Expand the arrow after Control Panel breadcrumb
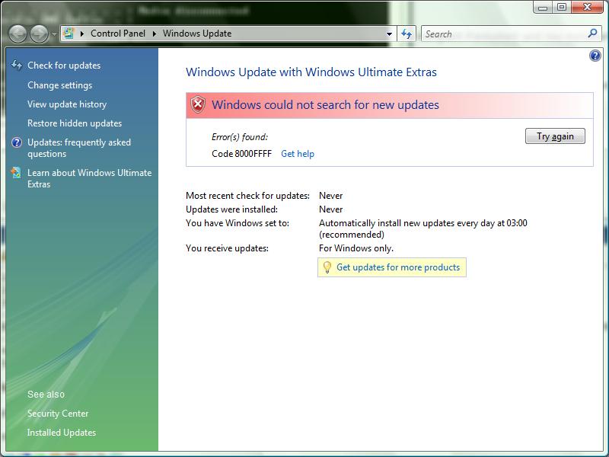The width and height of the screenshot is (609, 457). (155, 34)
